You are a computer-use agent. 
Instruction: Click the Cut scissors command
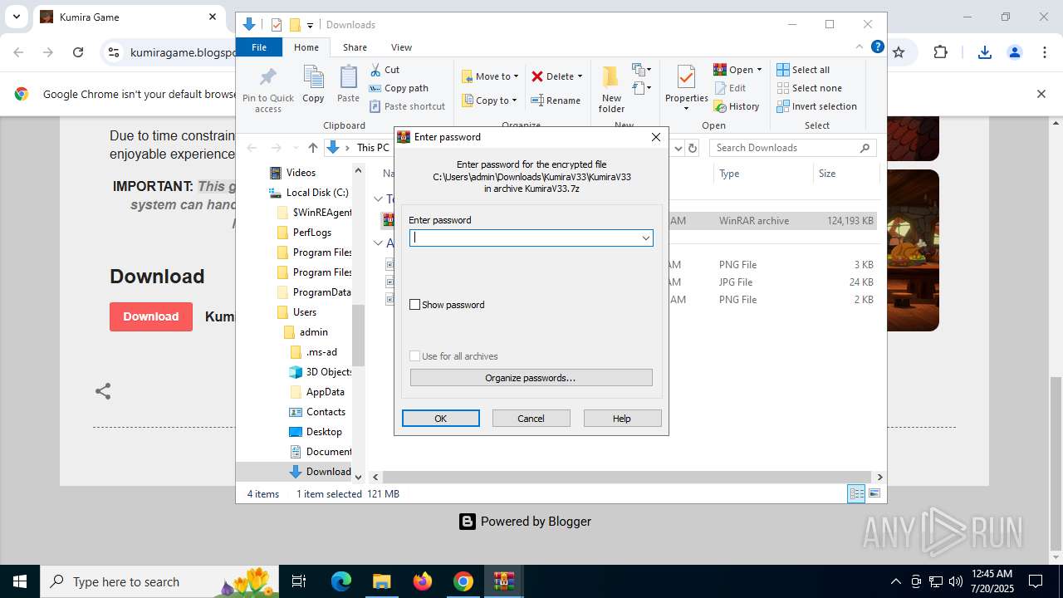pos(385,70)
